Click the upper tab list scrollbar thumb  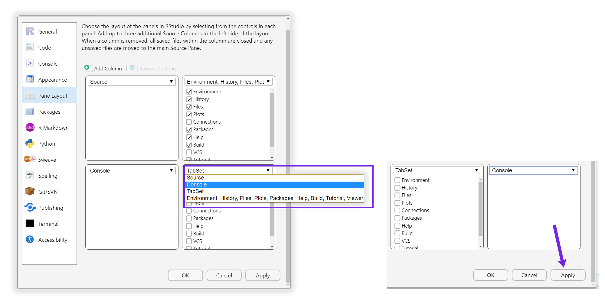(272, 120)
